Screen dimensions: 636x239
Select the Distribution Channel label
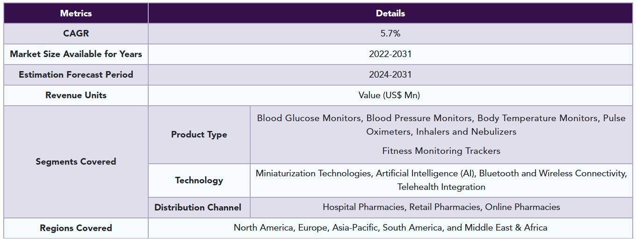(198, 208)
